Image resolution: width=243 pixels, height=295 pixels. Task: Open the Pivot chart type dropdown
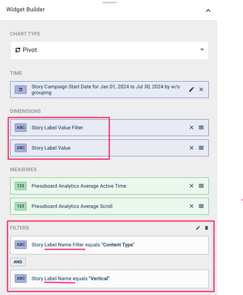(x=109, y=50)
